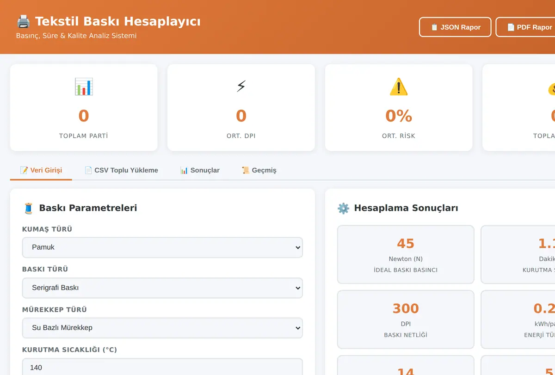
Task: Open the Mürekkep Türü dropdown showing Su Bazlı Mürekkep
Action: [162, 328]
